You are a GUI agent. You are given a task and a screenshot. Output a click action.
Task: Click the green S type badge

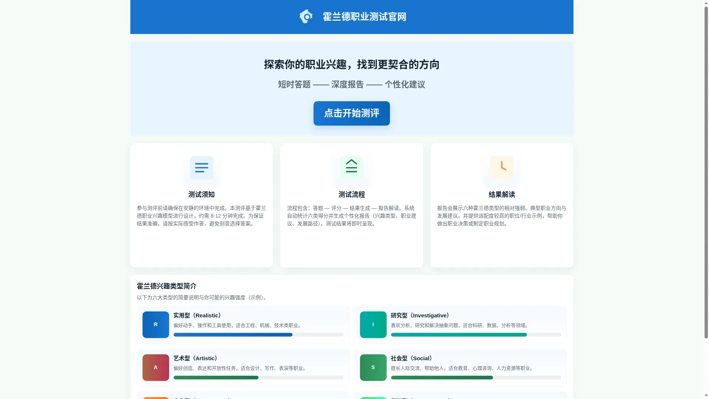point(373,368)
